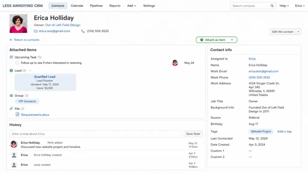Image resolution: width=308 pixels, height=173 pixels.
Task: Click Work Email link in Contact info
Action: [263, 71]
